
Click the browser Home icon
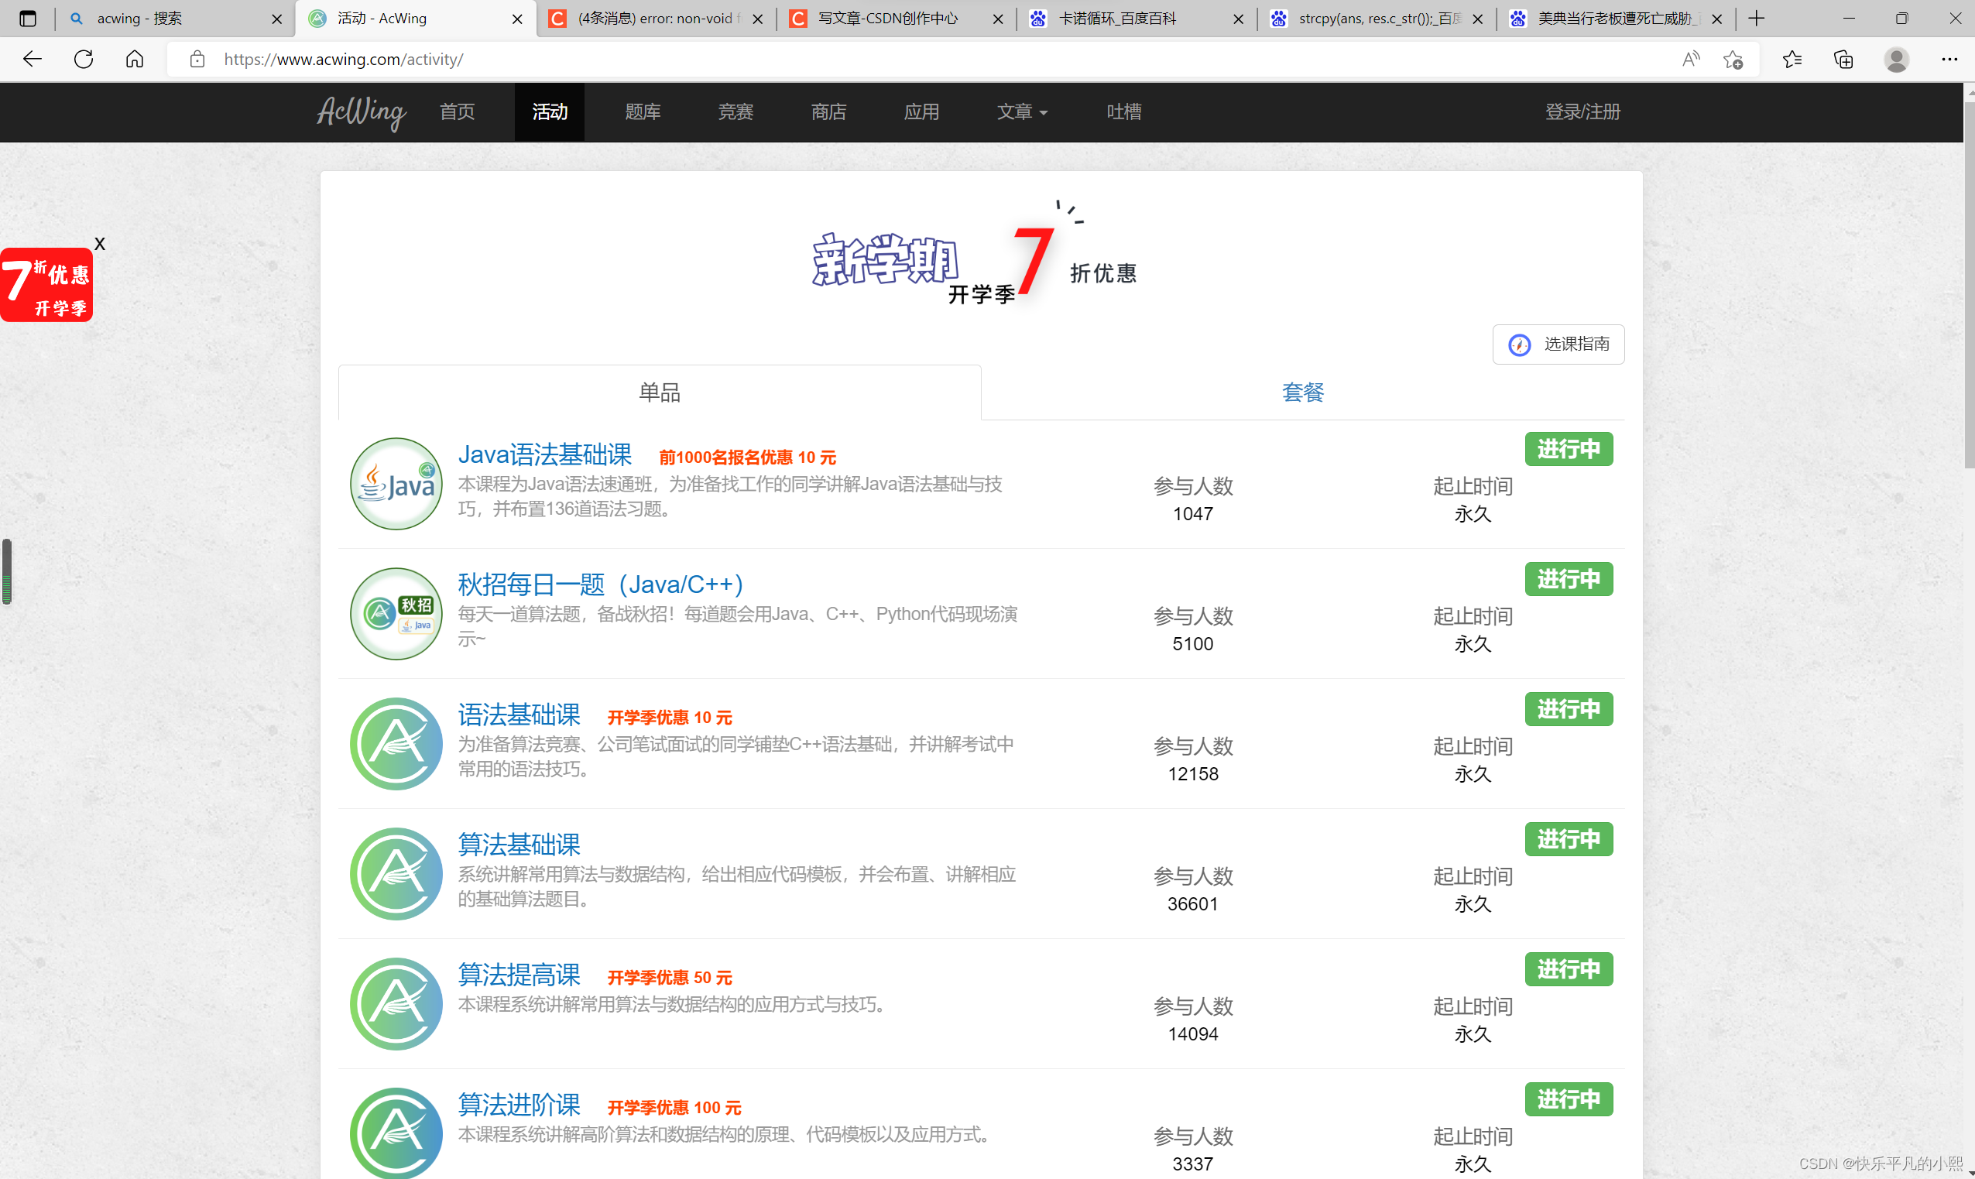click(x=135, y=59)
